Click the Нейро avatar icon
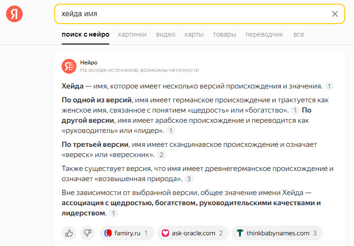The height and width of the screenshot is (246, 354). point(69,66)
